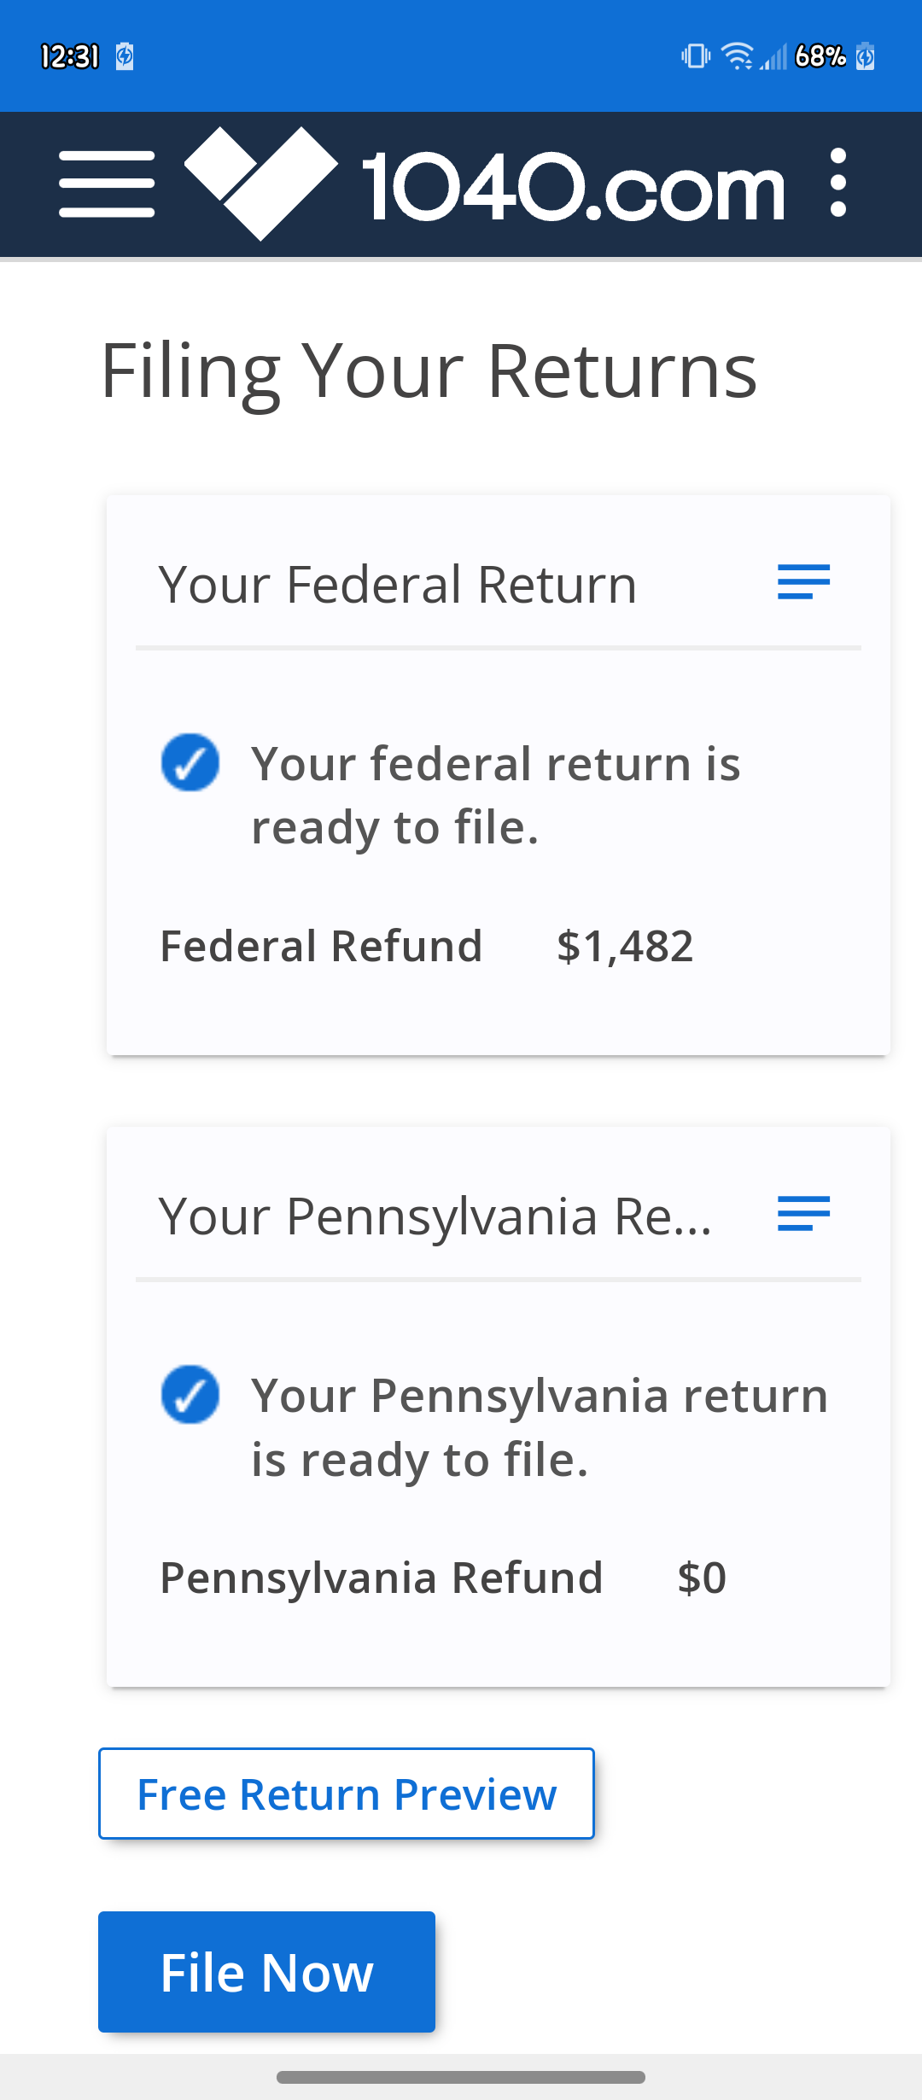Select the Your Pennsylvania Return heading

(x=435, y=1216)
